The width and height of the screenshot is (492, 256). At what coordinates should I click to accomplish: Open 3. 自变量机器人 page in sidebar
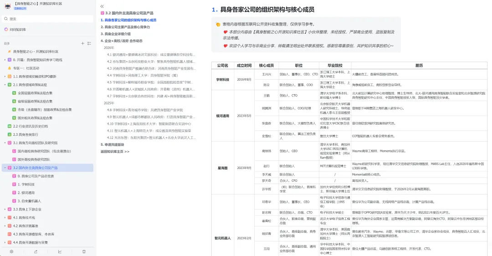(29, 201)
